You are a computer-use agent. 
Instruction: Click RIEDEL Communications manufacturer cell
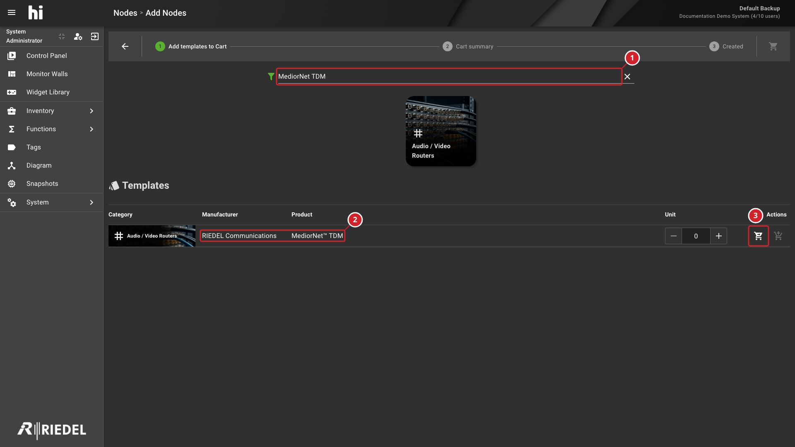(239, 236)
